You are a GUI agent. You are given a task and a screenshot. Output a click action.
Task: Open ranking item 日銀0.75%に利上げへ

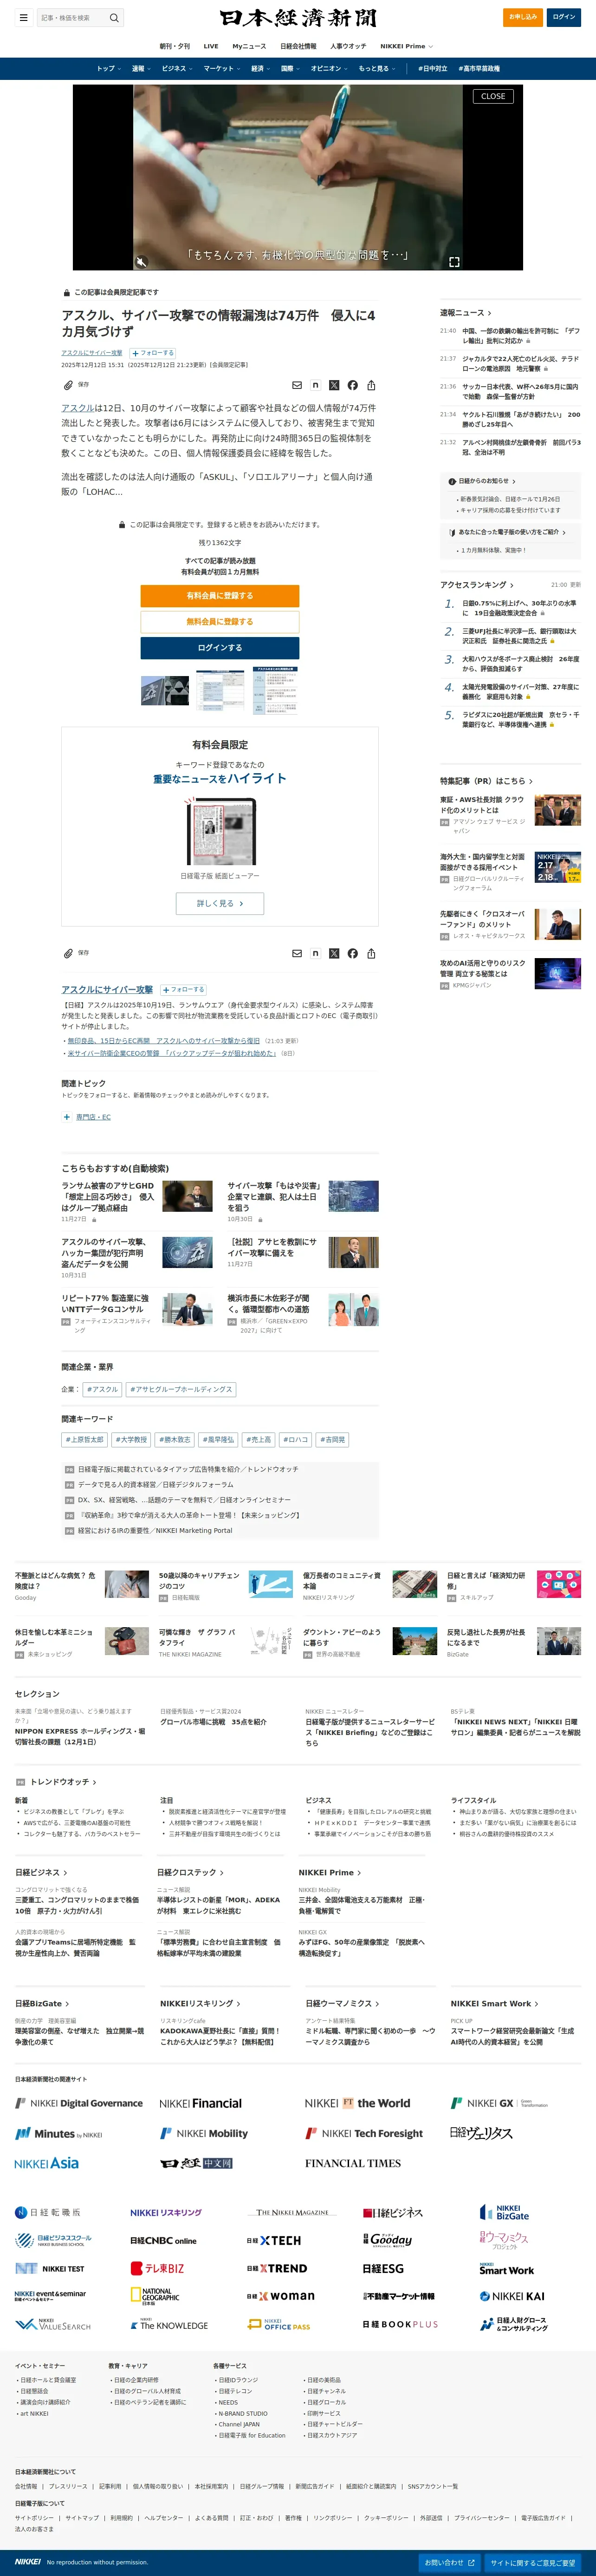(519, 609)
